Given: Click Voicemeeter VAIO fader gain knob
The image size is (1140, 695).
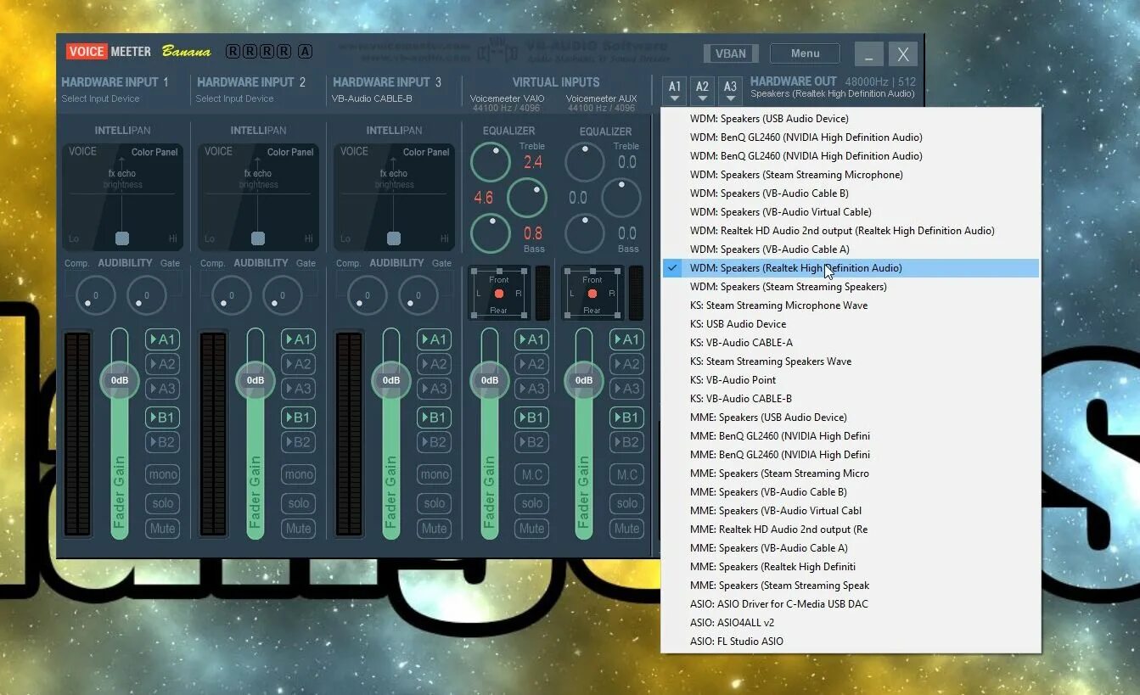Looking at the screenshot, I should click(x=490, y=380).
